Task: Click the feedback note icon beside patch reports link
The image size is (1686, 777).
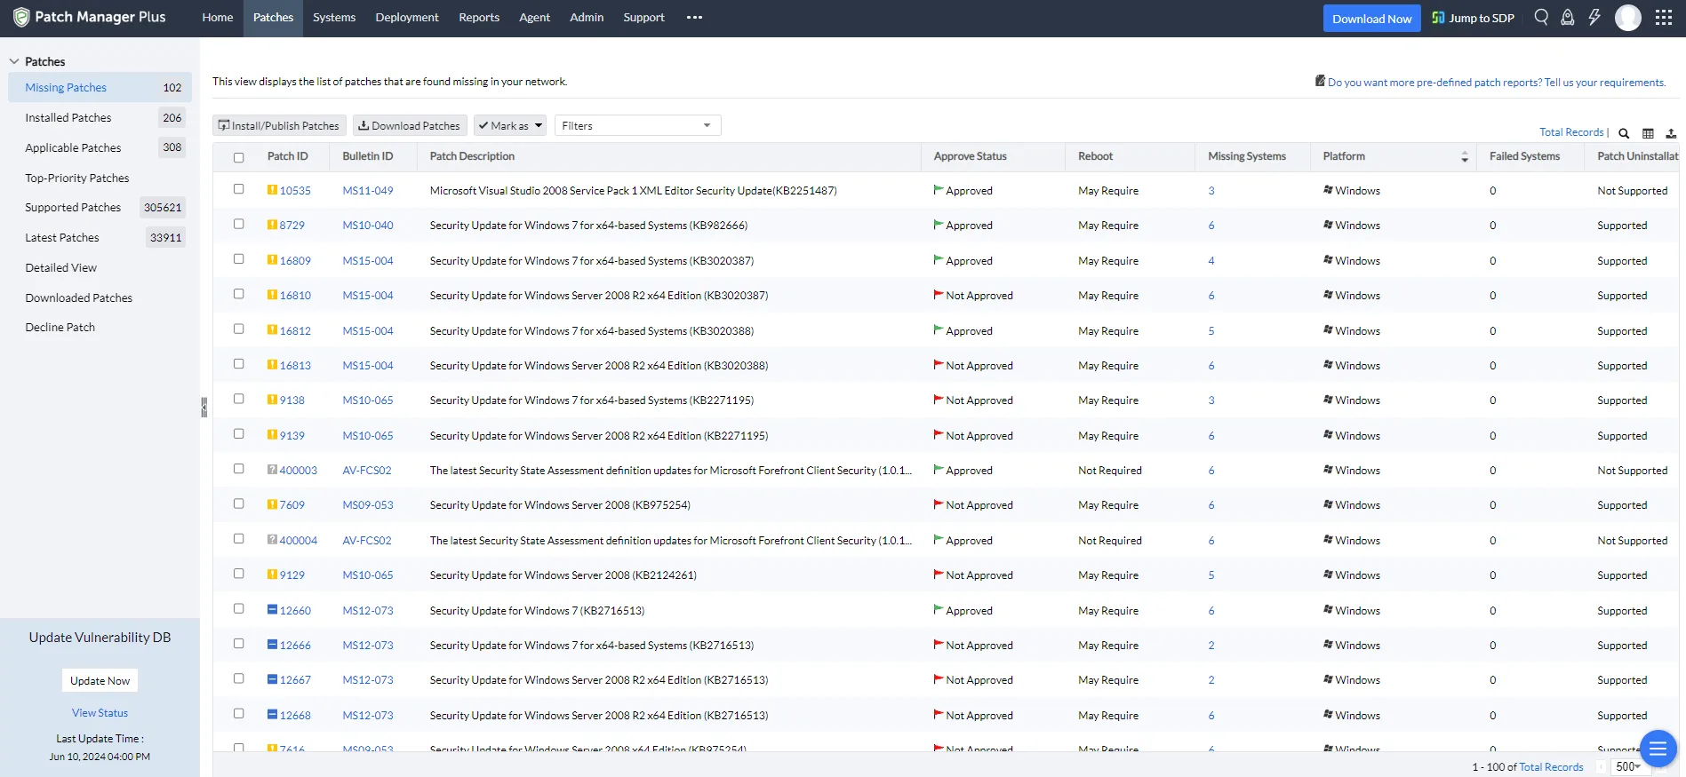Action: (1320, 81)
